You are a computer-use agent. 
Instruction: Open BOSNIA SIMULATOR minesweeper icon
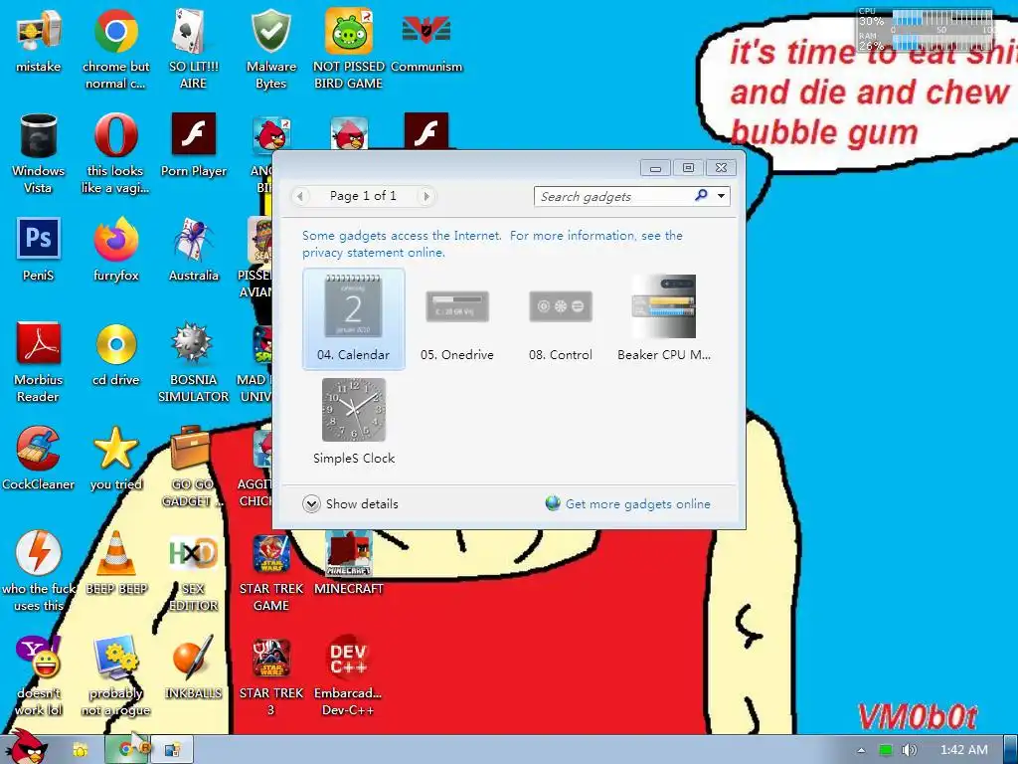[193, 362]
